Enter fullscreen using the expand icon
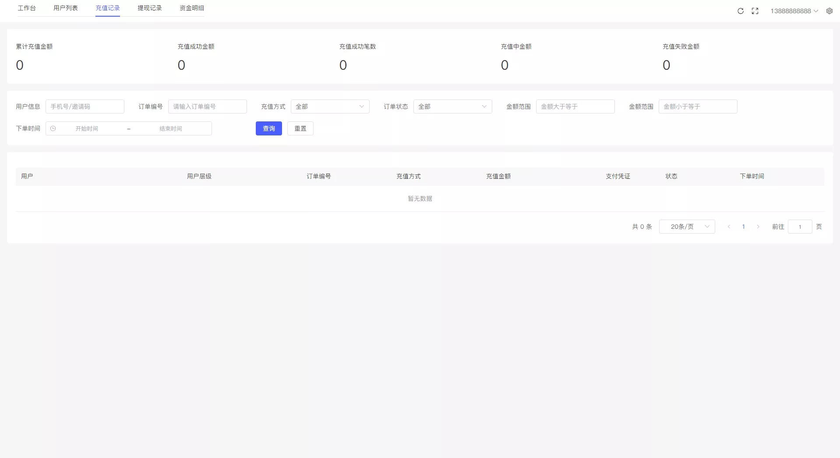Screen dimensions: 840x458 (x=755, y=11)
